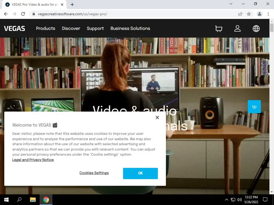The image size is (274, 205).
Task: Close the VEGAS Pro tab
Action: click(x=62, y=5)
